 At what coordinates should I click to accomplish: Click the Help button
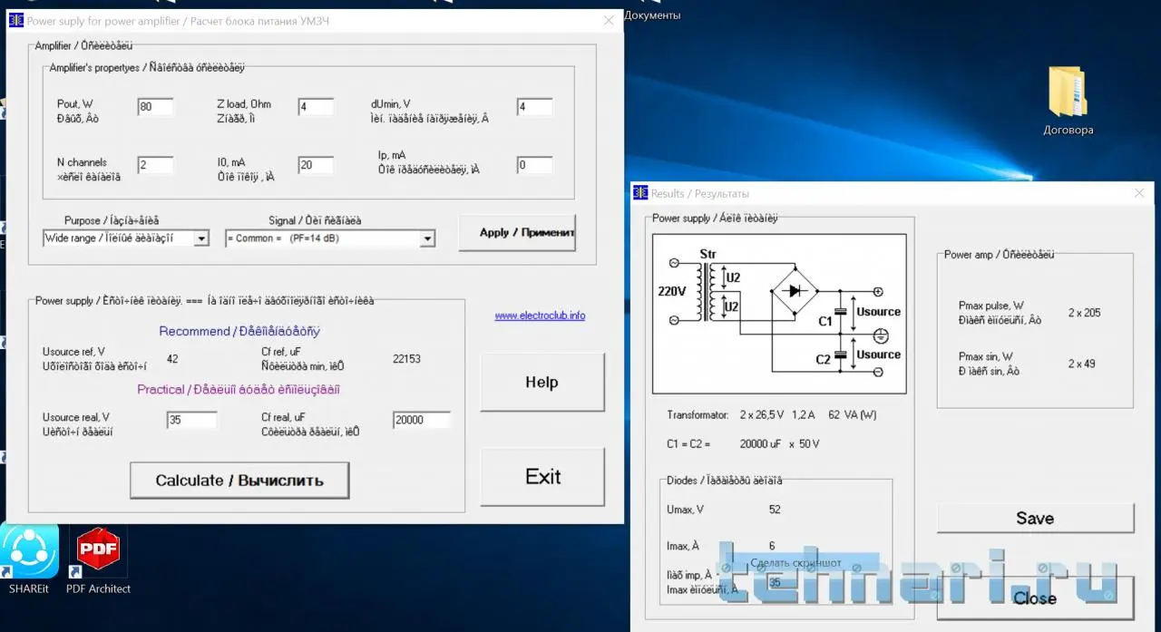(541, 382)
